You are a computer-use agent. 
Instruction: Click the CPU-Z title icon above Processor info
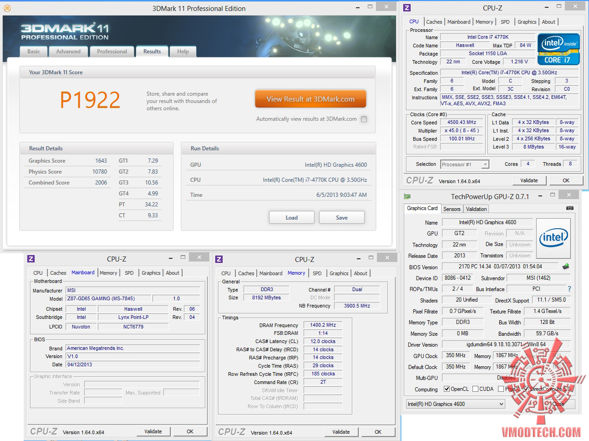(407, 8)
